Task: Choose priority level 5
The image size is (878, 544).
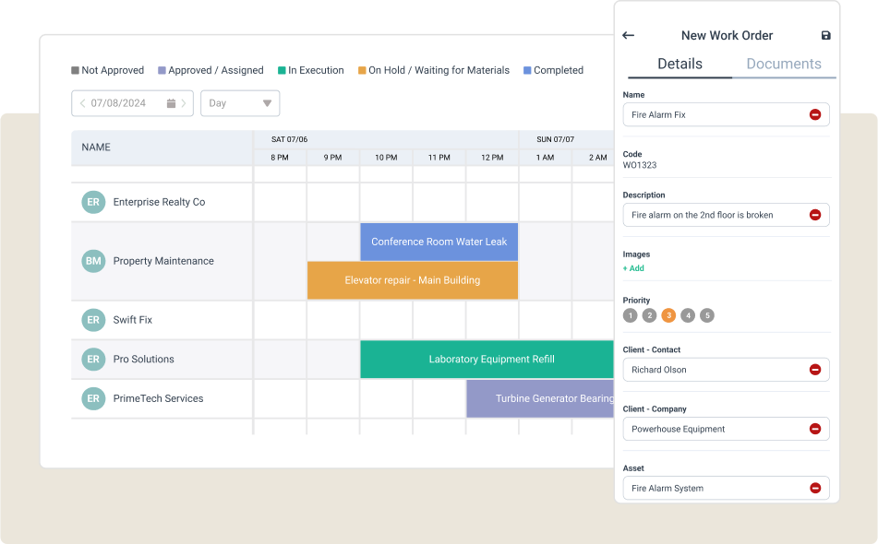Action: 707,315
